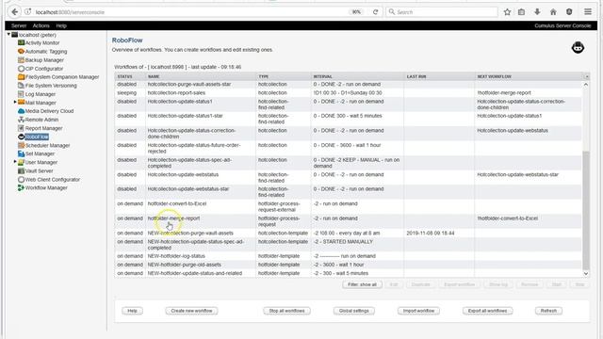Click the Refresh button
This screenshot has width=603, height=339.
pos(548,311)
